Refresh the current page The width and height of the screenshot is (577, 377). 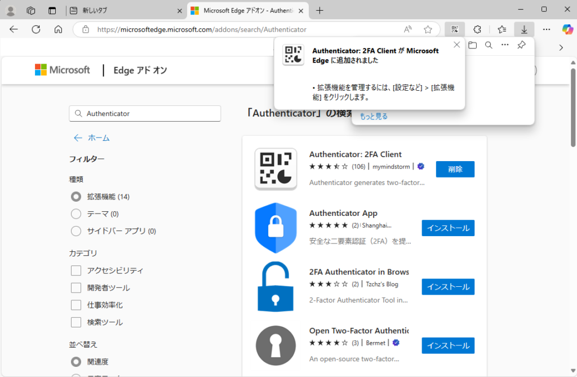click(x=36, y=29)
